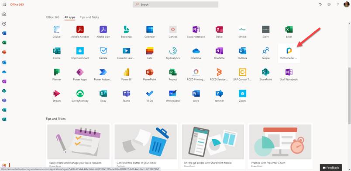351x171 pixels.
Task: Open Power BI
Action: 126,74
